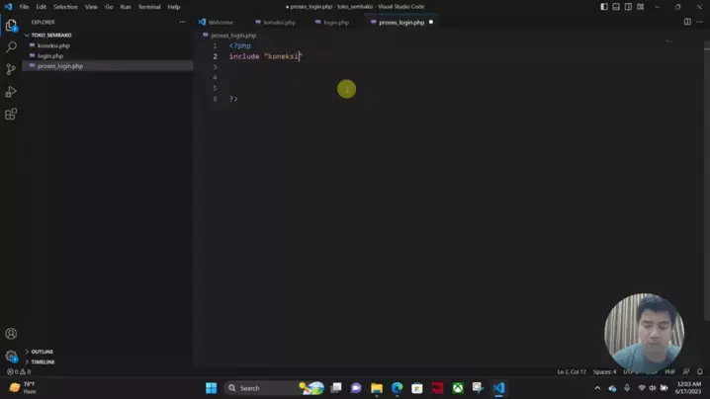Click the Windows Start button on taskbar
710x399 pixels.
[x=211, y=388]
